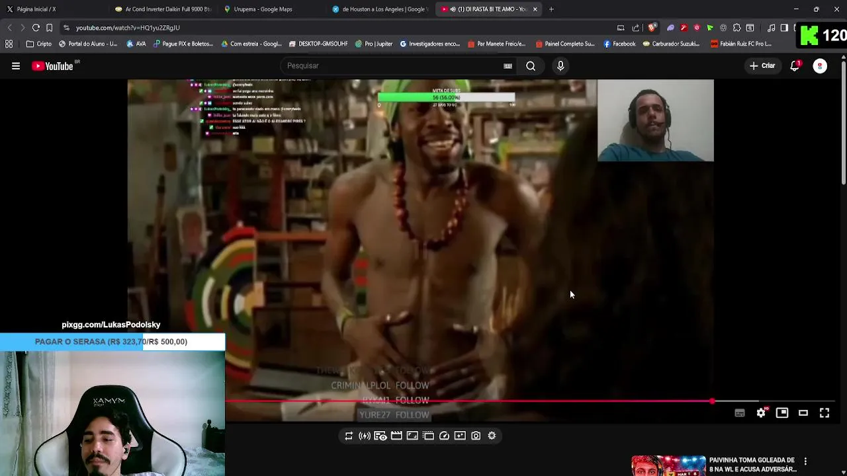
Task: Open extension toolbar options gear
Action: [x=492, y=436]
